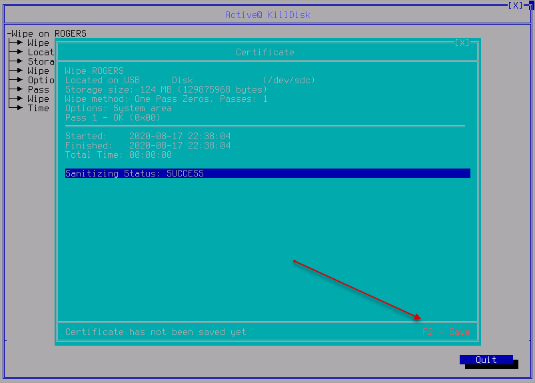Select the 'Optio' tree row

coord(41,80)
